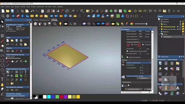This screenshot has height=104, width=185.
Task: Click the blue star icon in 3D view toolbar
Action: tap(98, 24)
